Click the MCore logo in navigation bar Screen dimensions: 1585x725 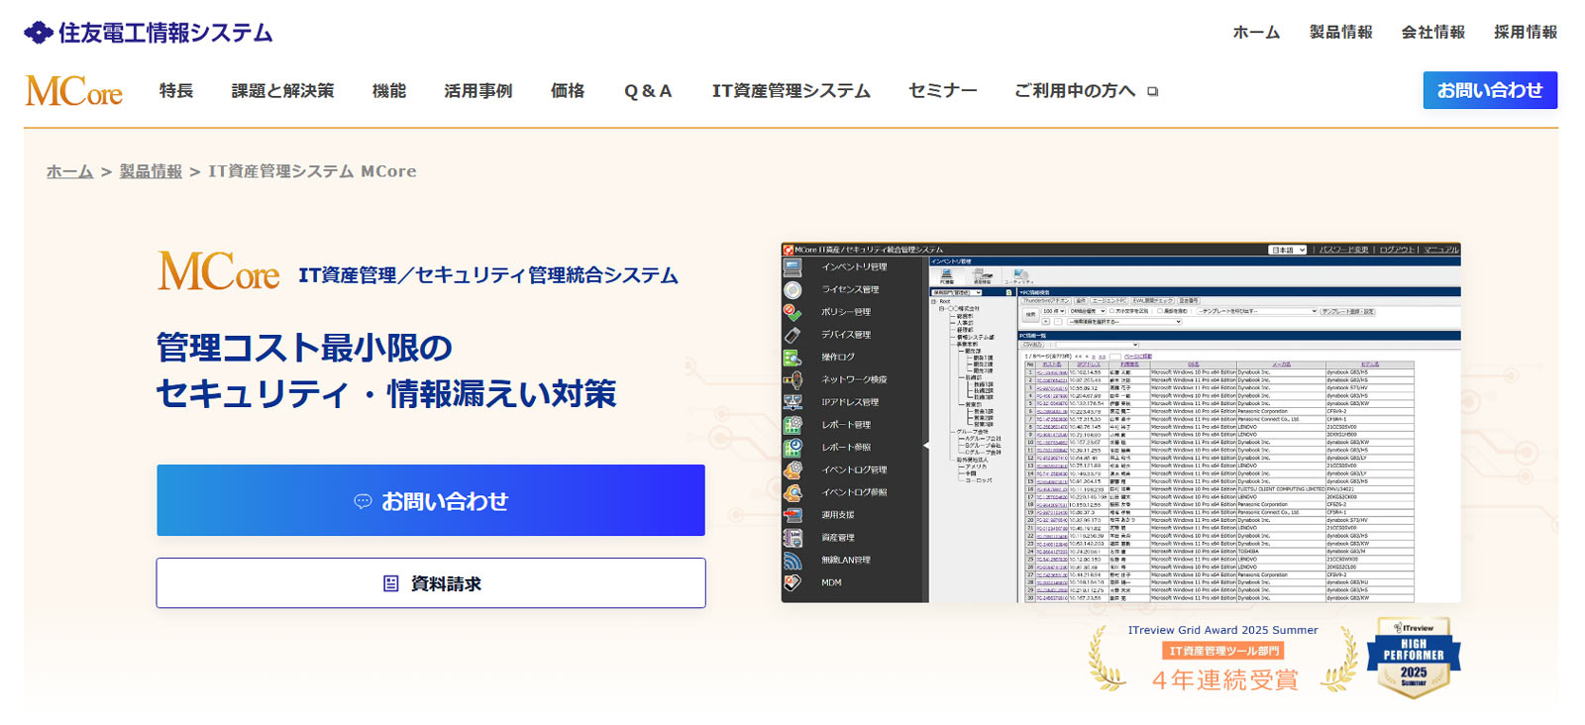[74, 91]
